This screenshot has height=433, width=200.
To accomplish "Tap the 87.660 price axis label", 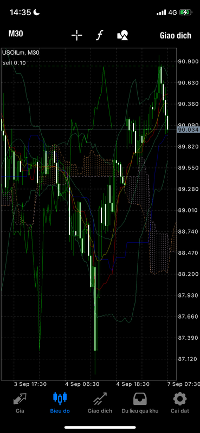I will coord(189,316).
